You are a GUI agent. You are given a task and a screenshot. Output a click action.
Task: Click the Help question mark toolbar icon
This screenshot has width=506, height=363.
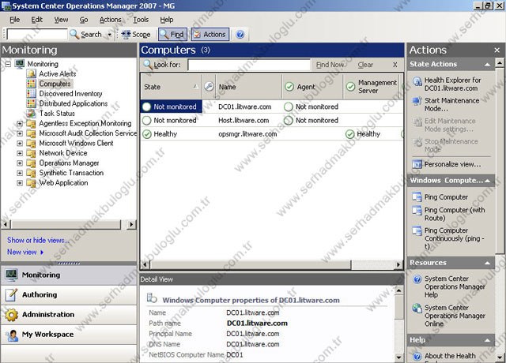point(240,35)
